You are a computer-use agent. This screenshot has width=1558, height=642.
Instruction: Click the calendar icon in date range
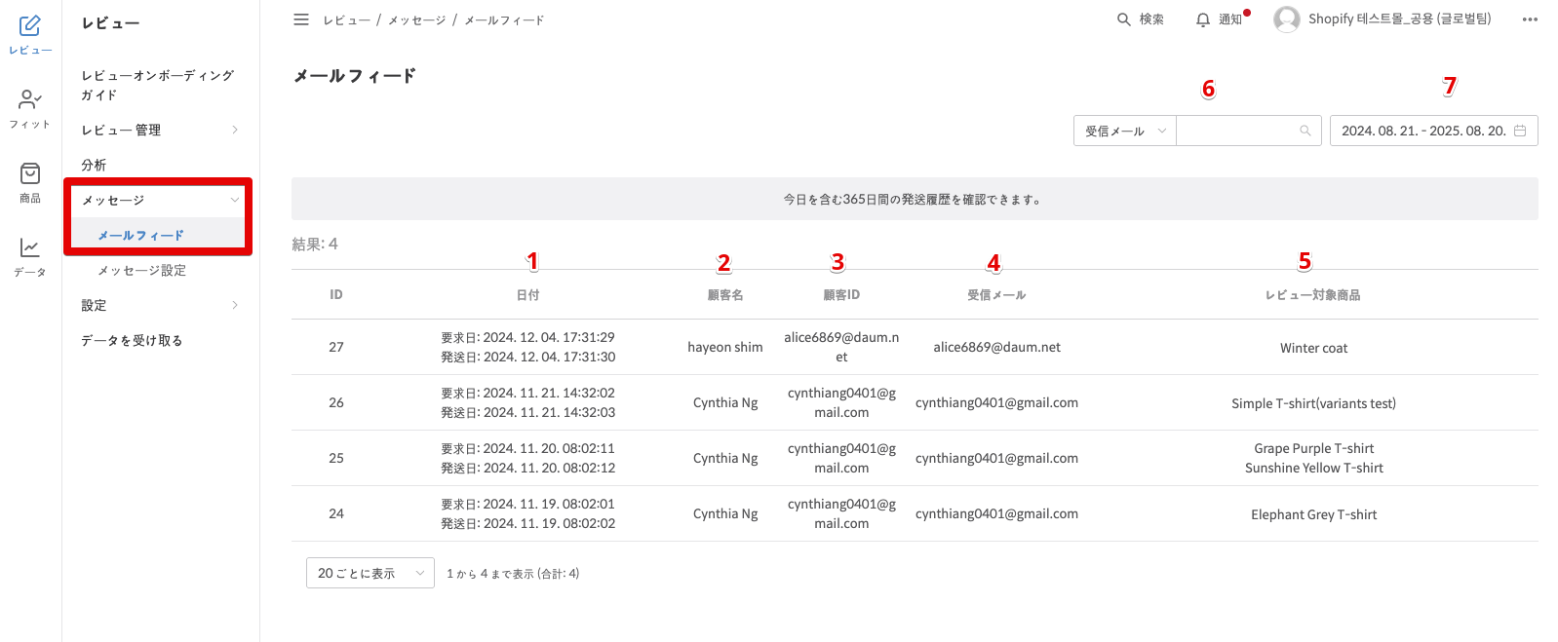click(1520, 131)
